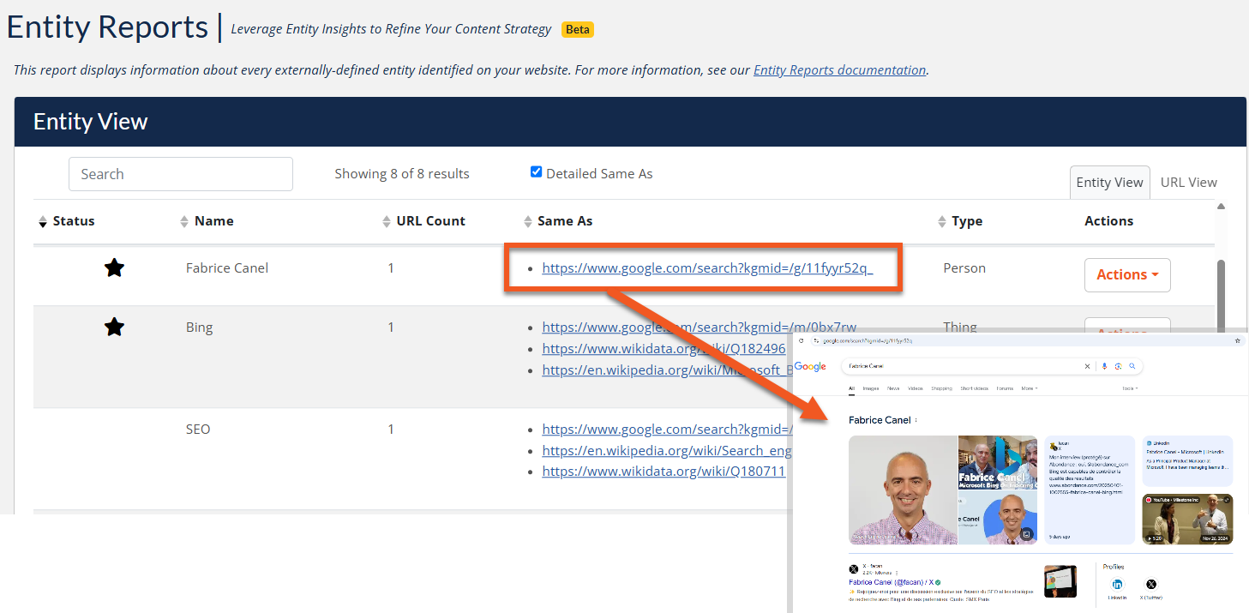Open Bing's Google kgmid /m/0bx7rw link
Screen dimensions: 1249x613
point(699,327)
